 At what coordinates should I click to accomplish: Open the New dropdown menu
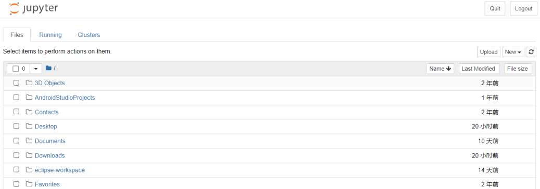point(513,52)
